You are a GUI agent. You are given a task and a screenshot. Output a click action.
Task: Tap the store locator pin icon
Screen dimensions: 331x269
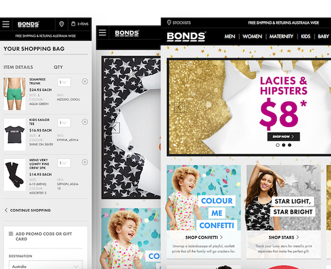click(62, 24)
